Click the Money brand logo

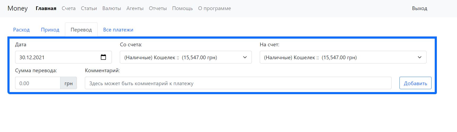[17, 8]
